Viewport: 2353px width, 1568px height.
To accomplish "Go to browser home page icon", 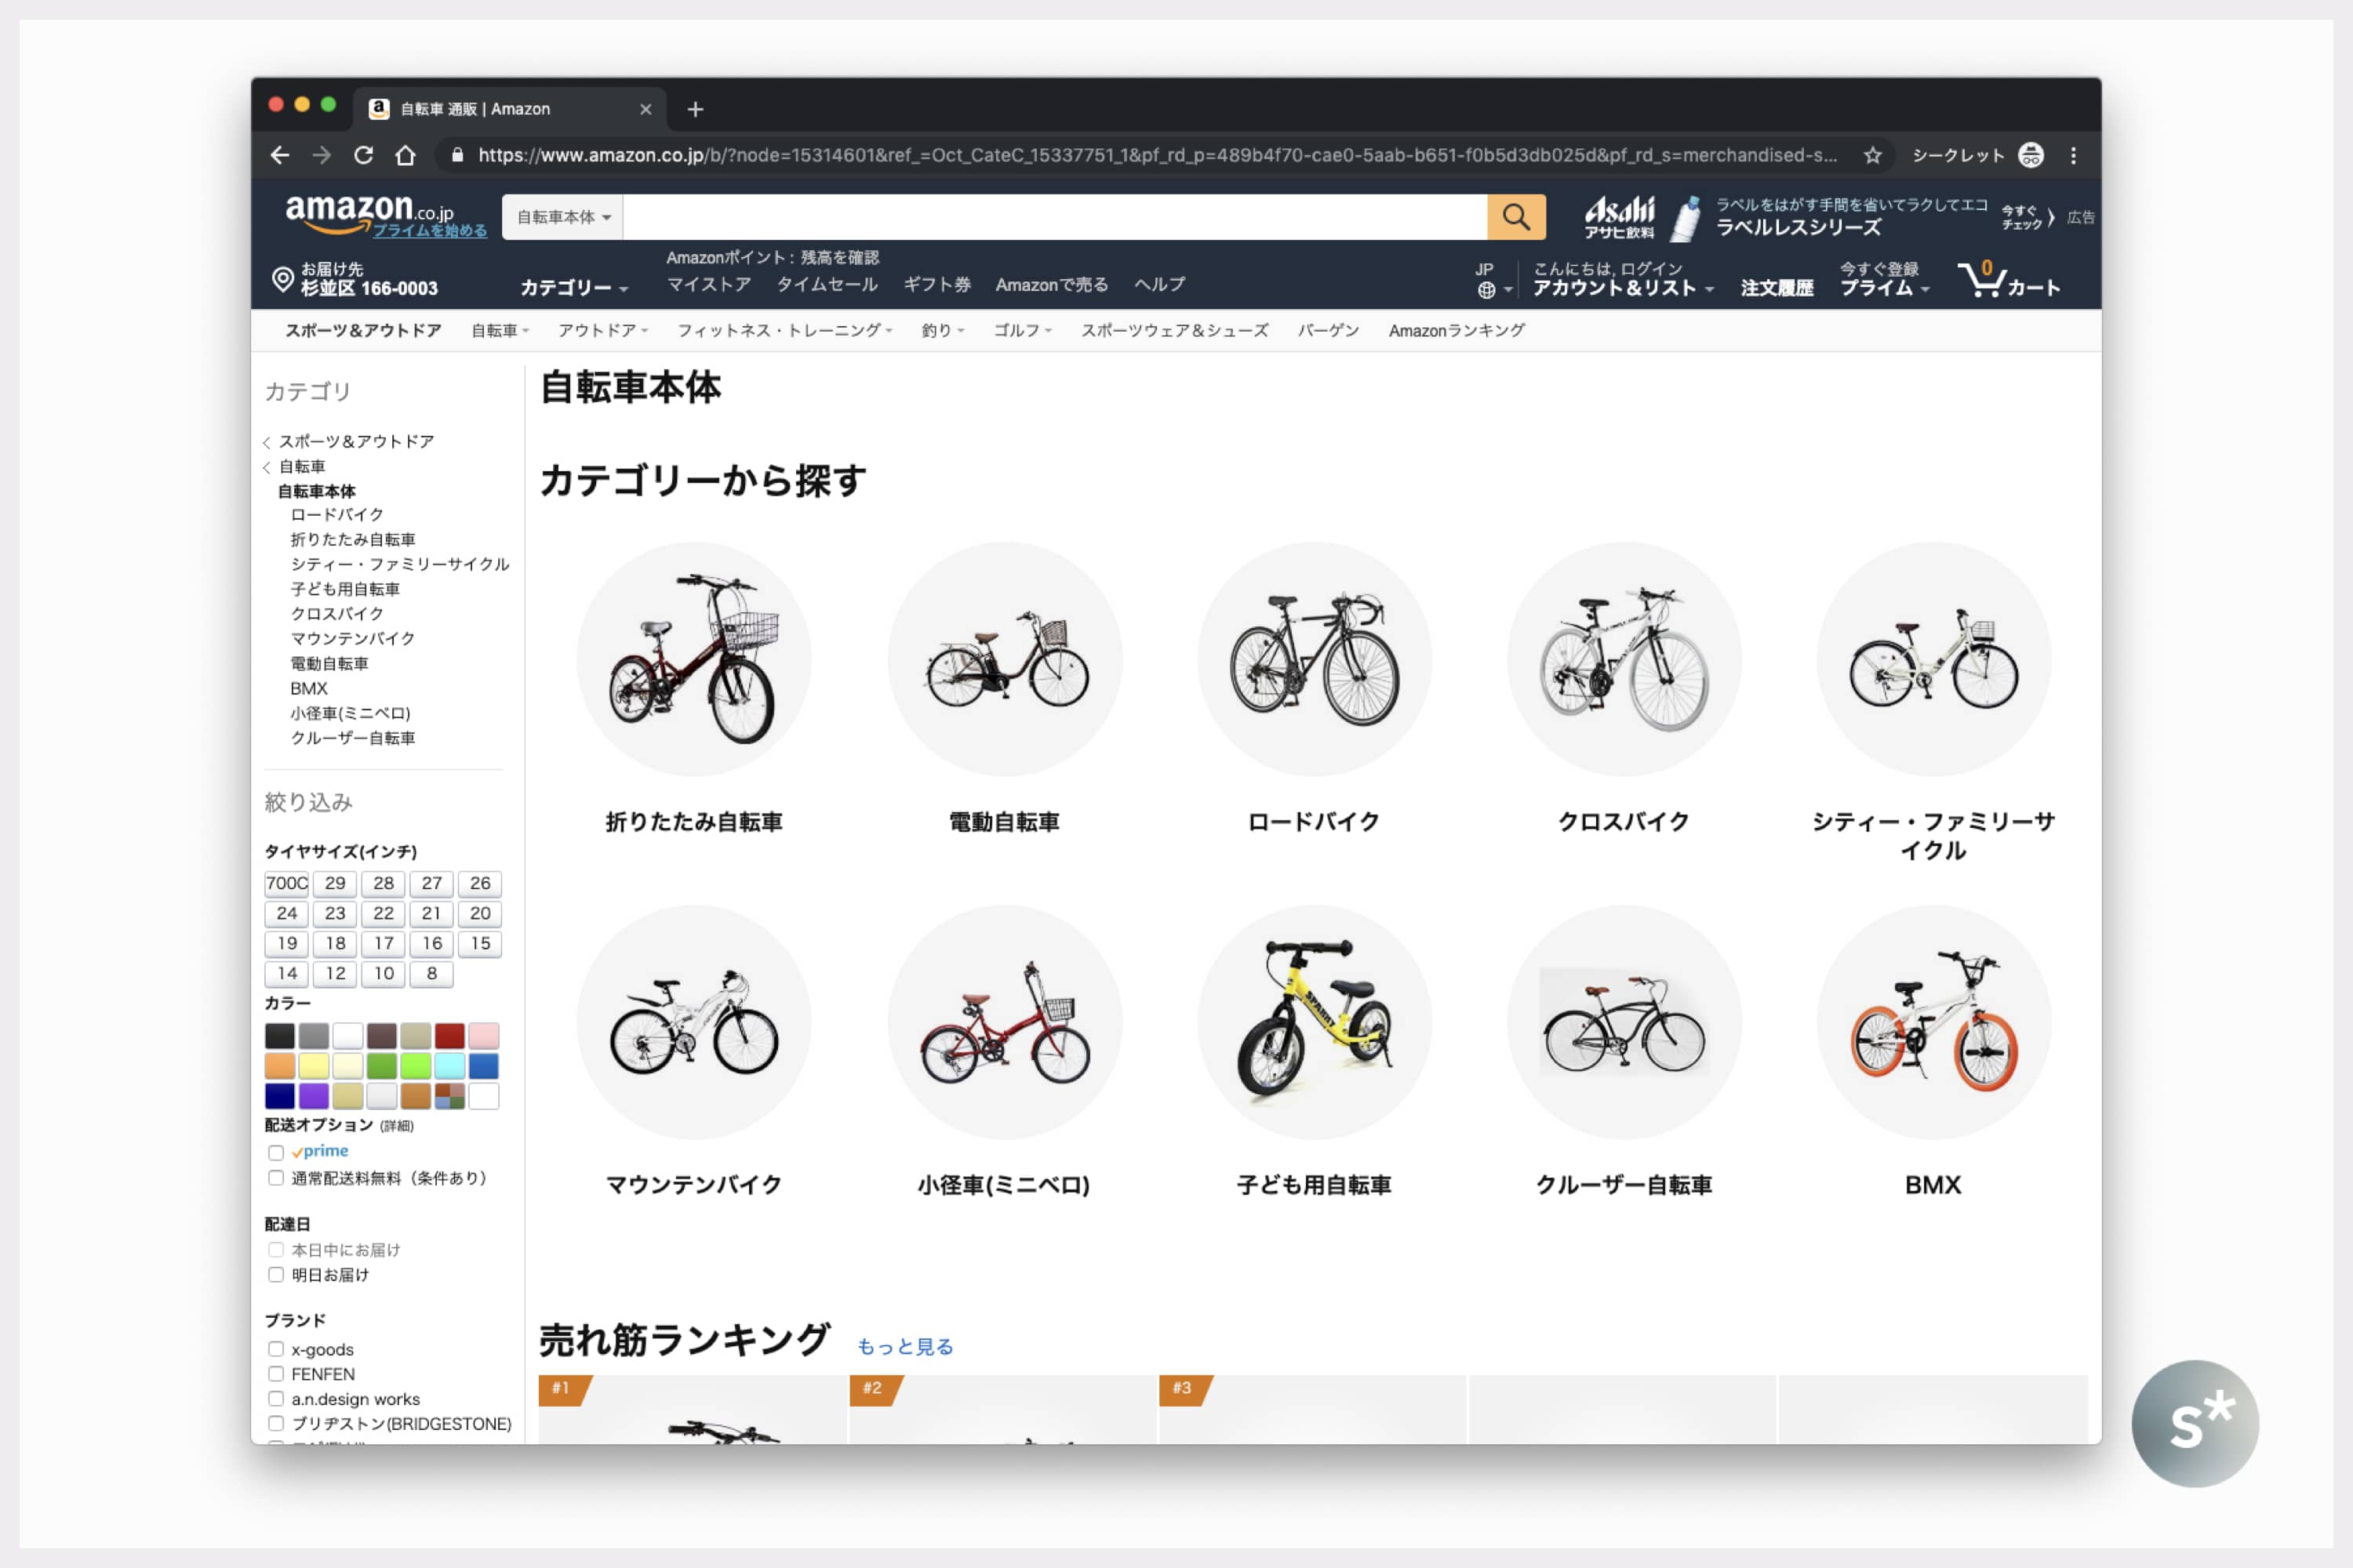I will click(x=406, y=155).
